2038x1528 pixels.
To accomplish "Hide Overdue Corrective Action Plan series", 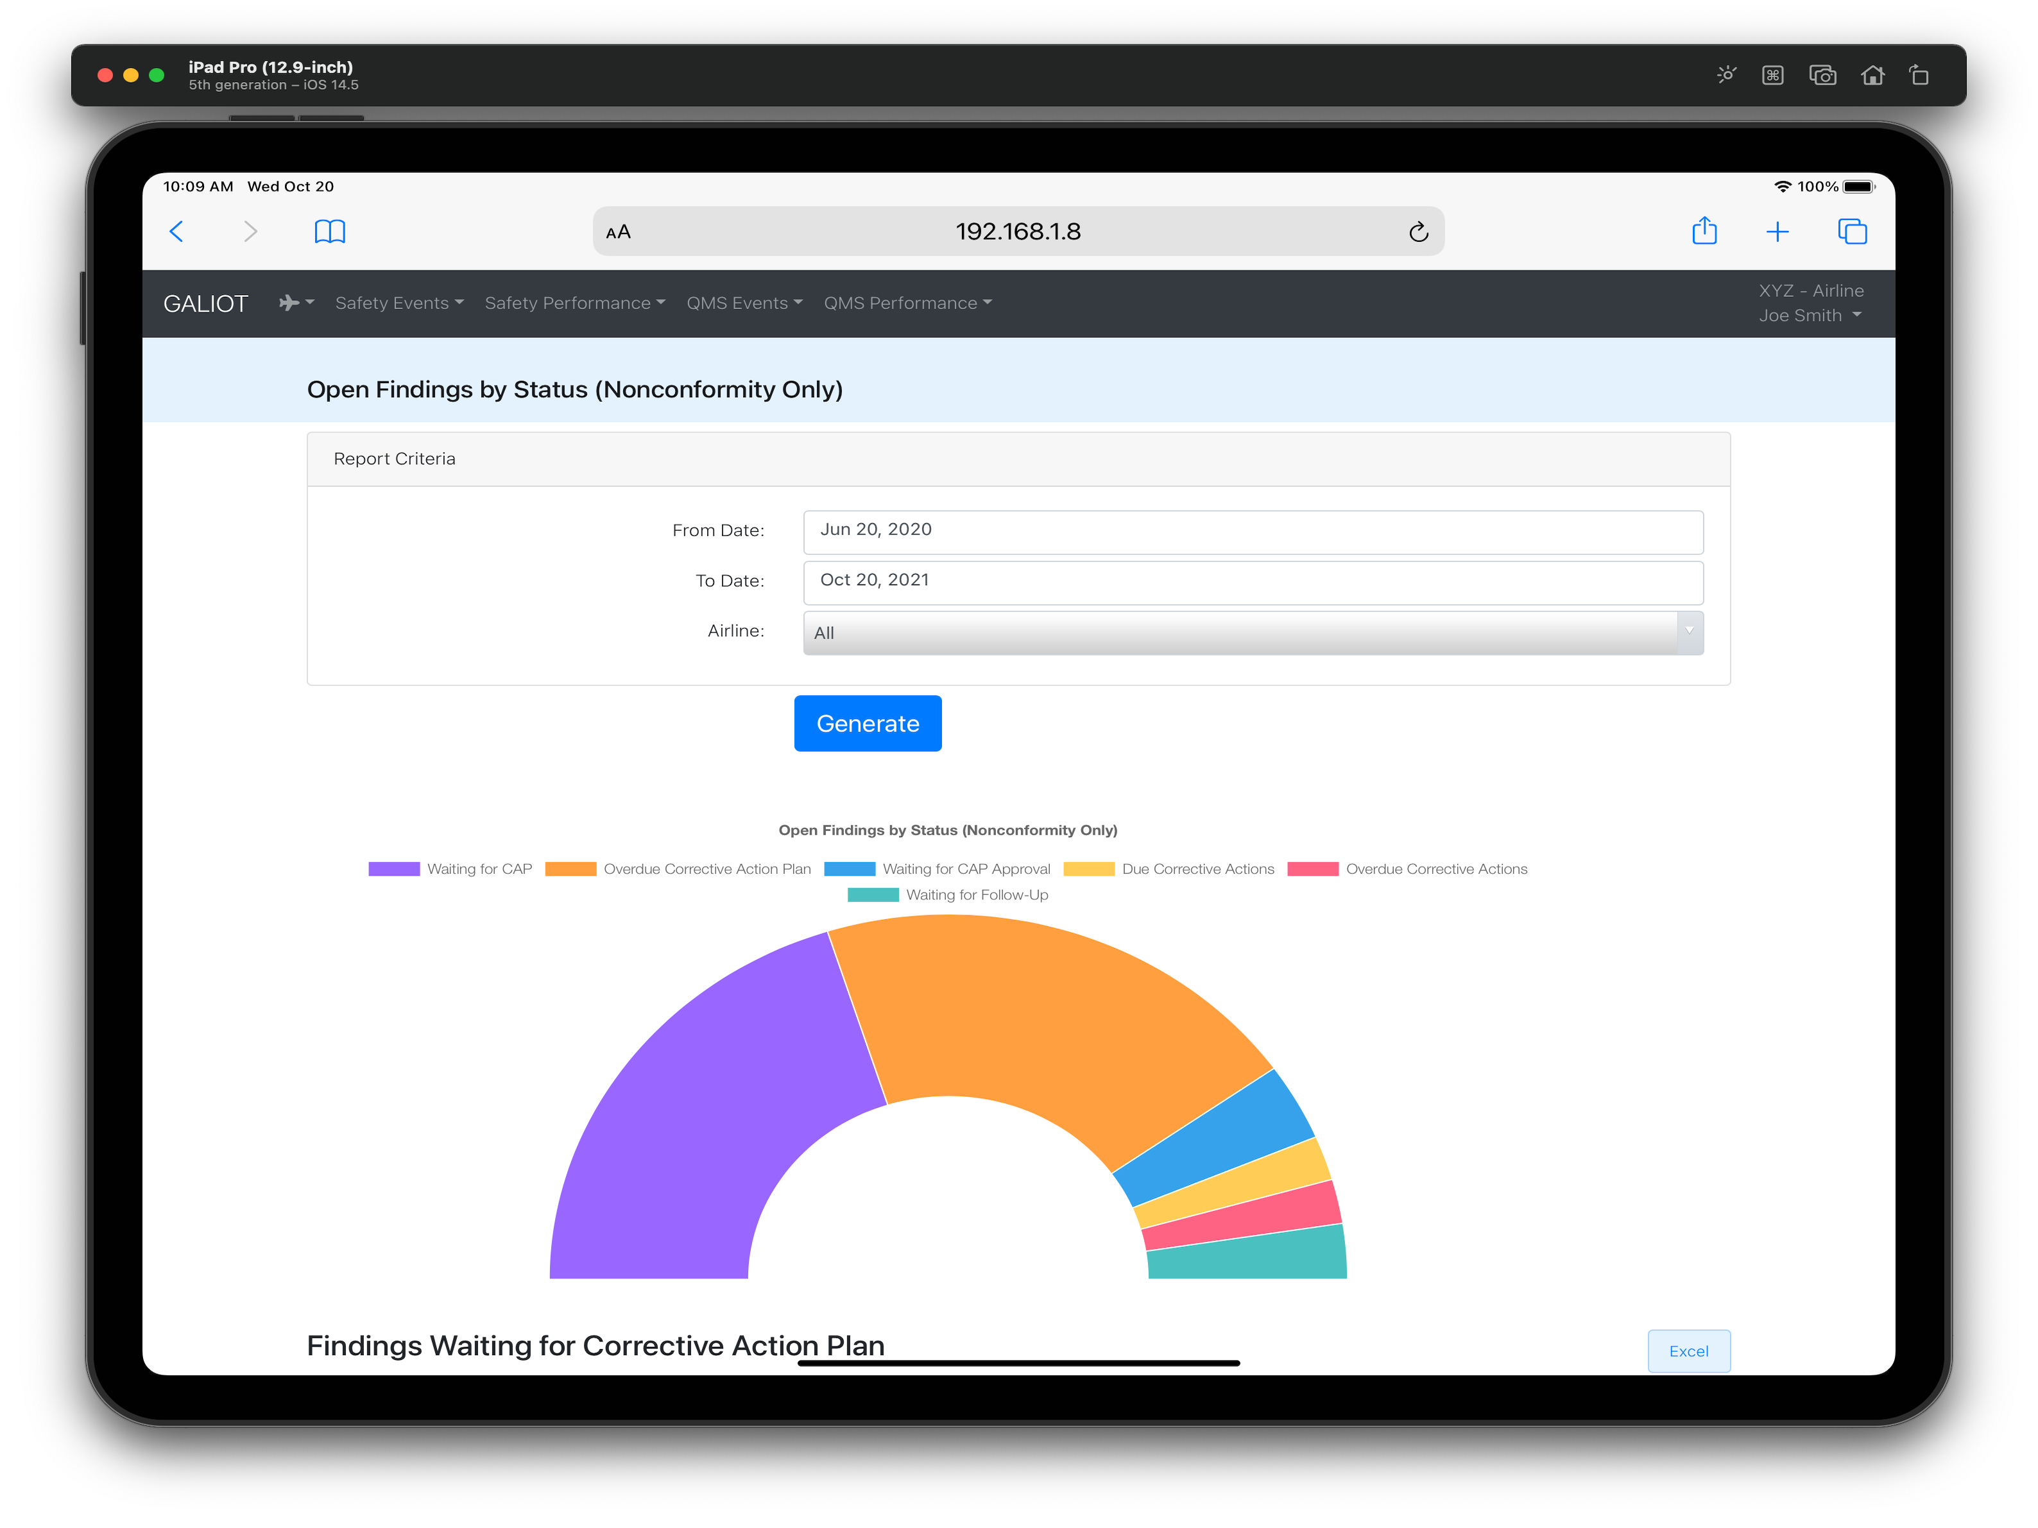I will coord(678,869).
